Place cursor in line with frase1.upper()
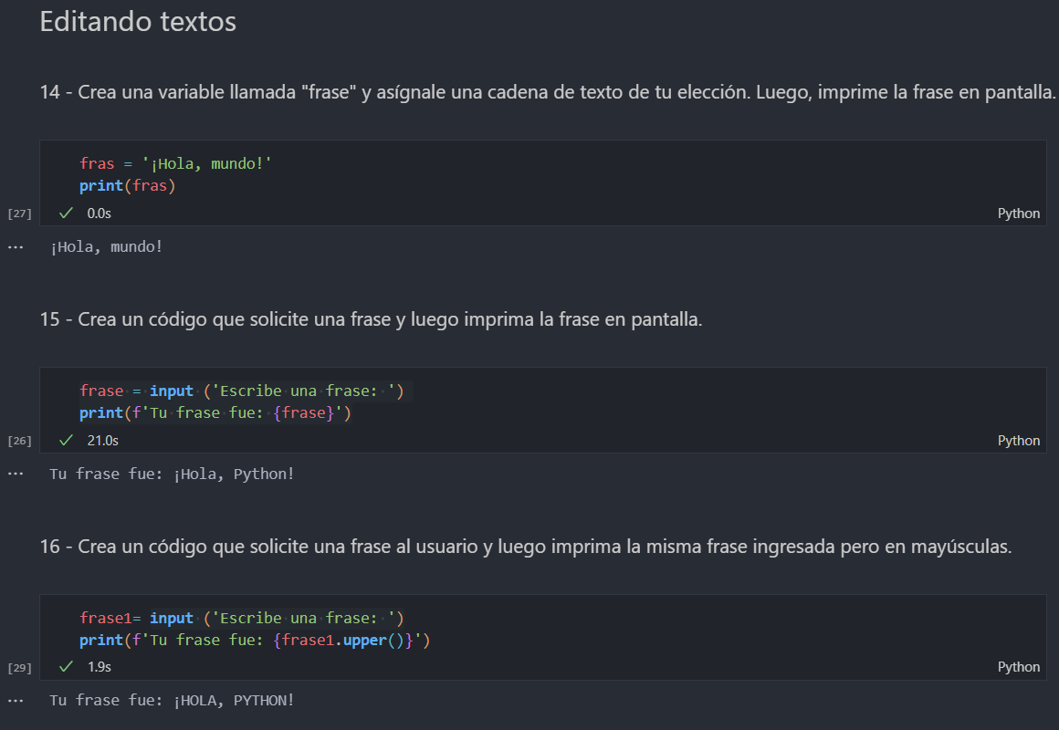The height and width of the screenshot is (730, 1059). [x=255, y=640]
